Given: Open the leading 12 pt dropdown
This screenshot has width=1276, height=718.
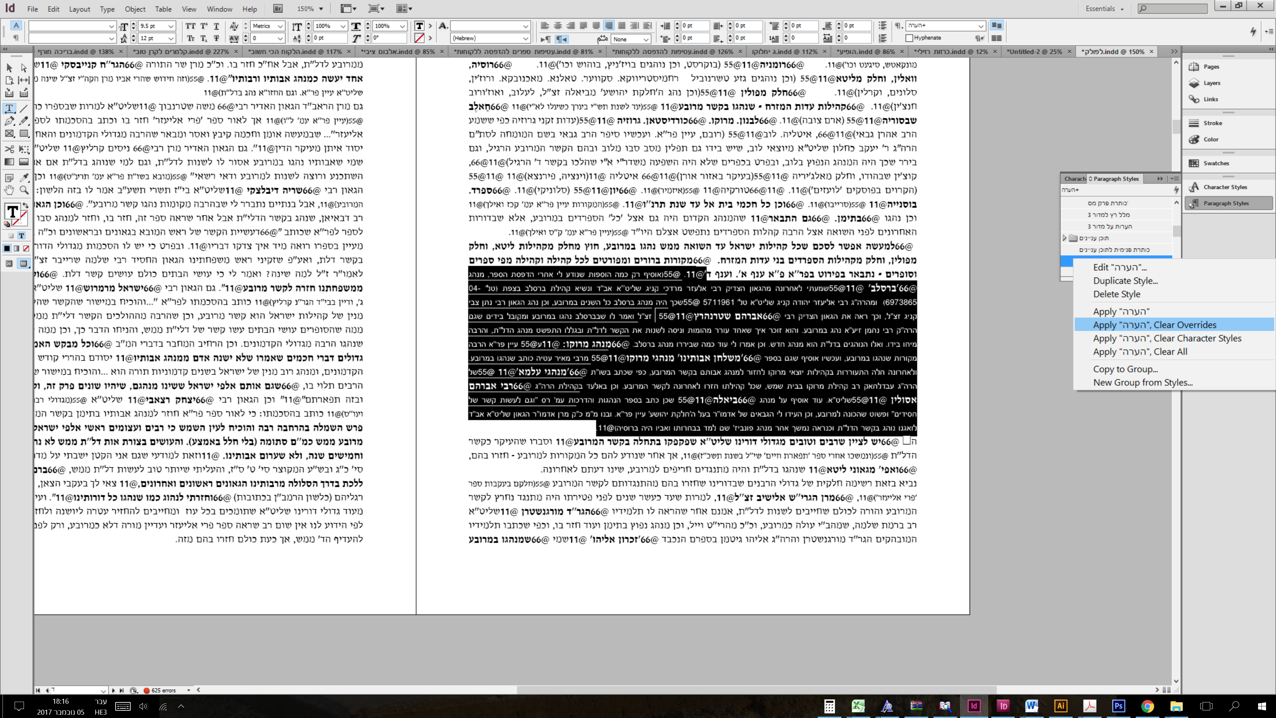Looking at the screenshot, I should pyautogui.click(x=171, y=38).
